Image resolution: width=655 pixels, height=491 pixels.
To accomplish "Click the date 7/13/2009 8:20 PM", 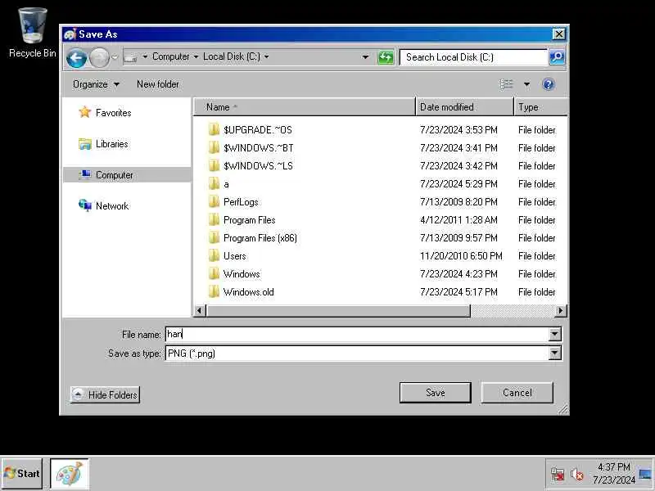I will pyautogui.click(x=458, y=202).
